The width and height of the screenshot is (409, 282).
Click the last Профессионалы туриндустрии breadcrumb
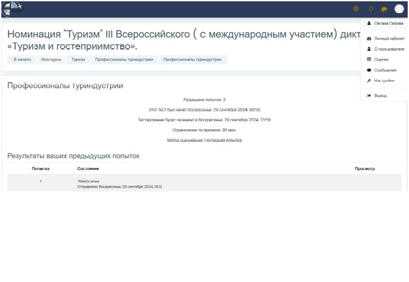click(192, 59)
